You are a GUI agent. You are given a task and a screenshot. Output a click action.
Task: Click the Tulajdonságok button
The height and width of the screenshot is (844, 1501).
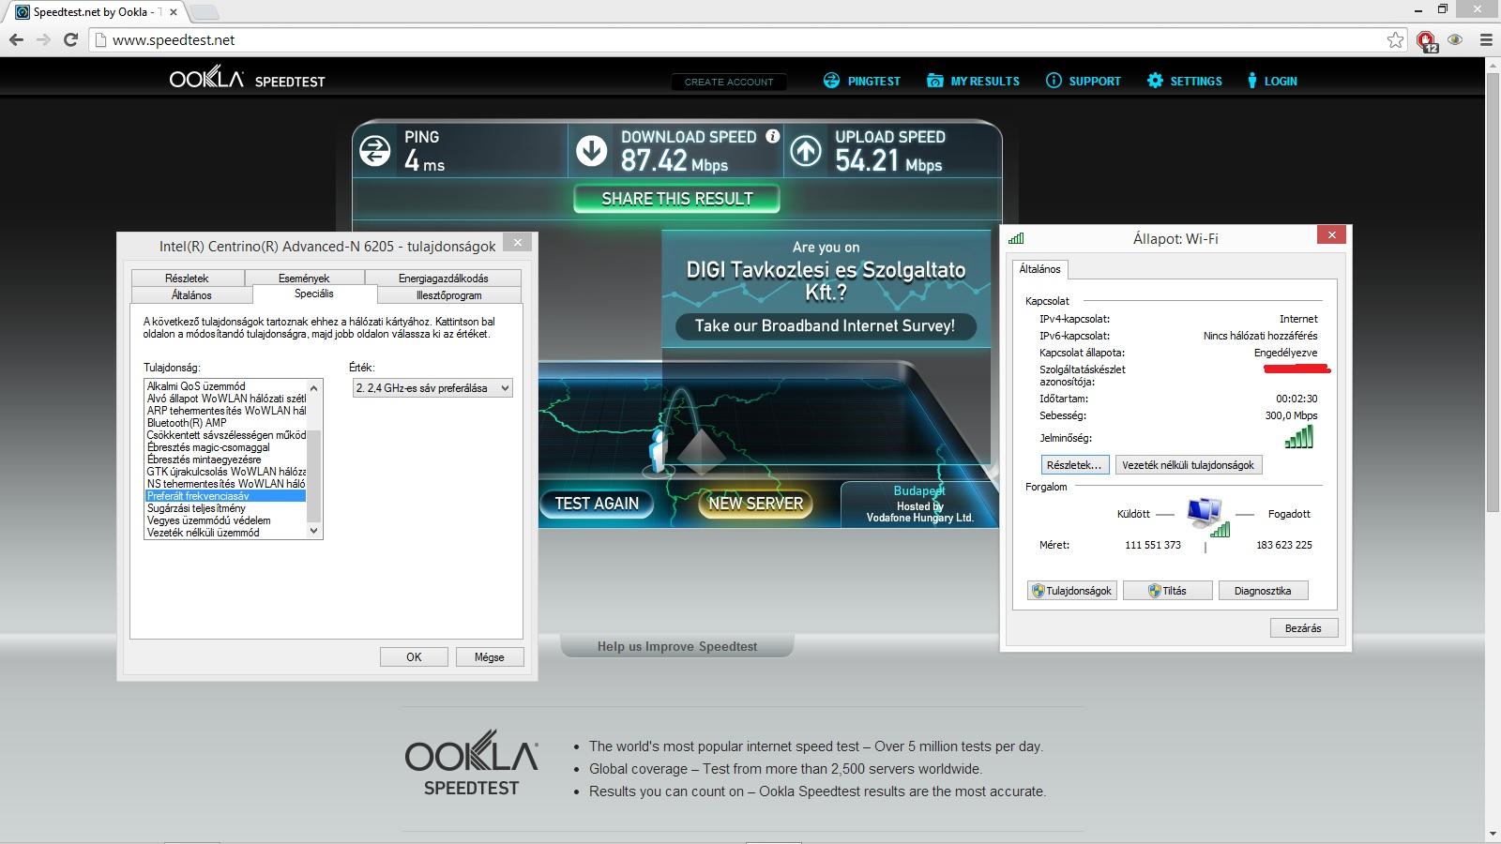coord(1071,591)
